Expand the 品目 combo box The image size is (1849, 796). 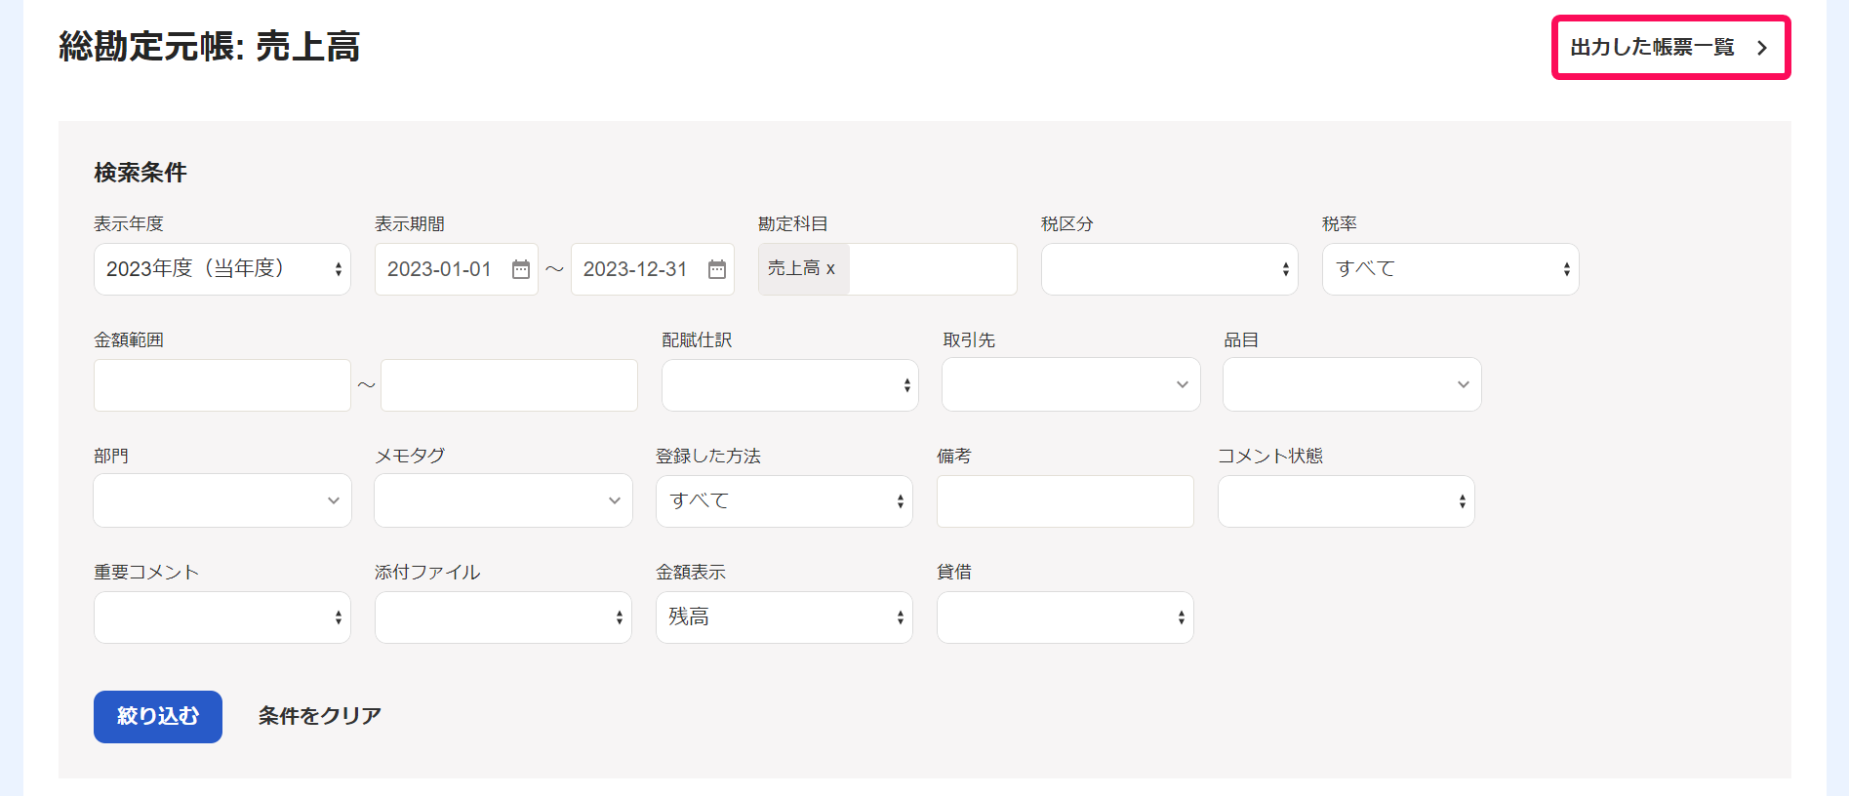tap(1351, 385)
